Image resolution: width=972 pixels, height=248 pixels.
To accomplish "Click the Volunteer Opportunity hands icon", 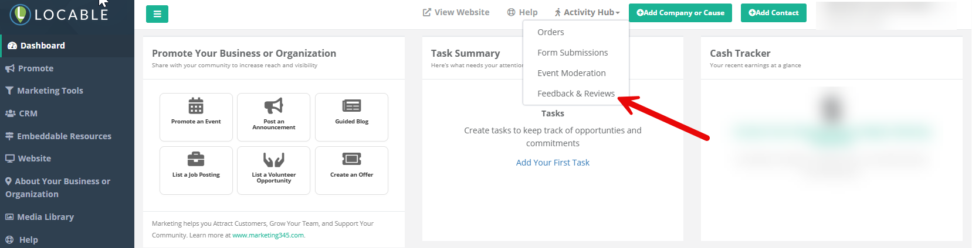I will 273,160.
